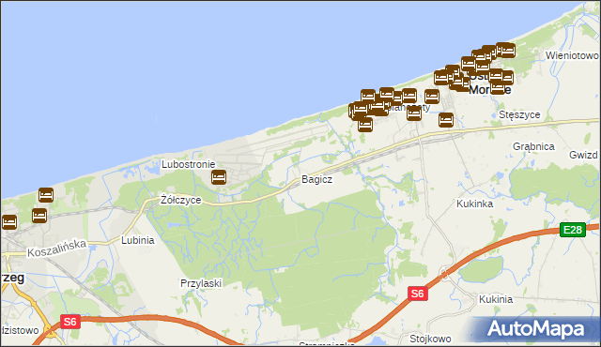The image size is (601, 347).
Task: Select the Kukinka place label
Action: (x=474, y=204)
